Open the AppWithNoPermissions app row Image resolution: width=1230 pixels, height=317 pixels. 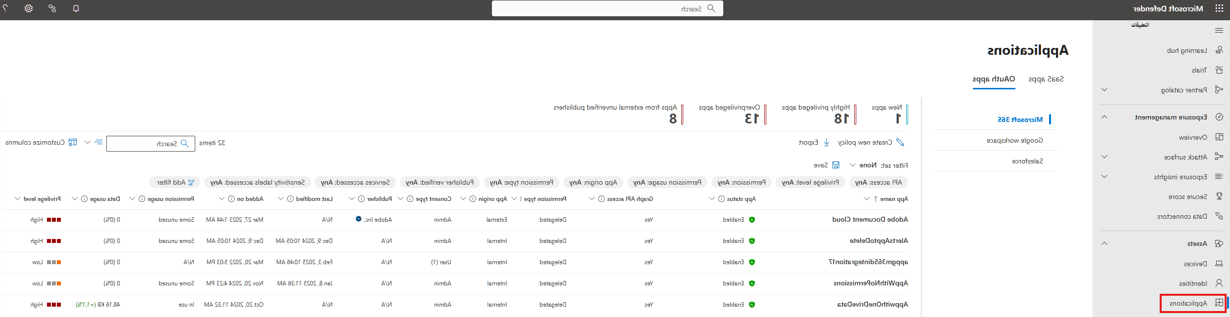(455, 283)
